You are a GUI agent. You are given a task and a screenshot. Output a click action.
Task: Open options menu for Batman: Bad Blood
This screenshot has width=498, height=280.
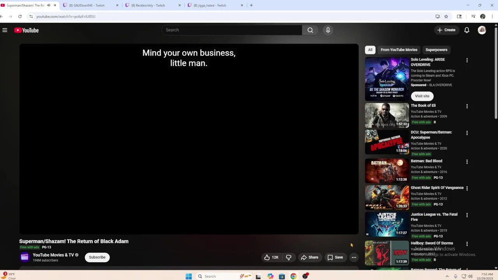[467, 162]
